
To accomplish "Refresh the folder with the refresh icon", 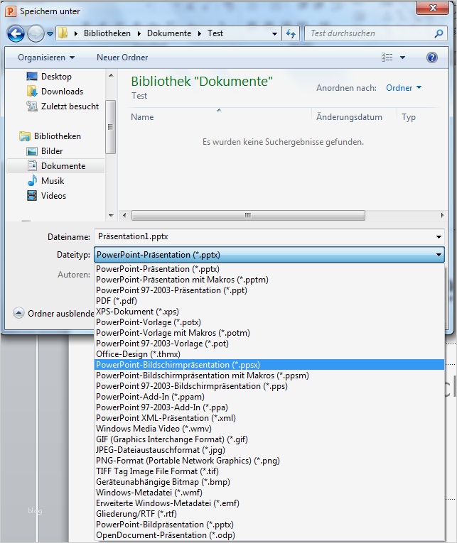I will tap(291, 33).
